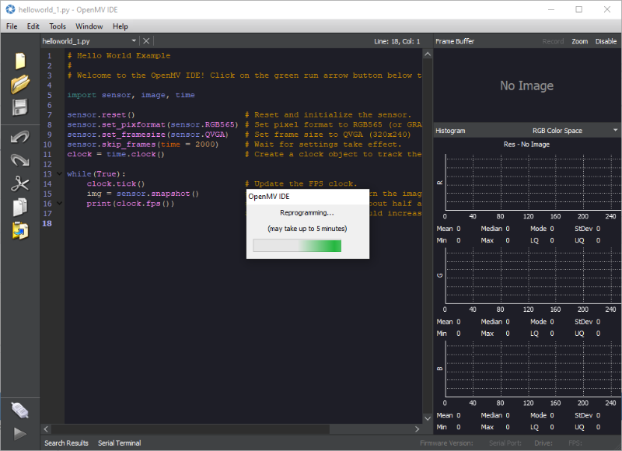
Task: Click the Reprogramming progress bar
Action: click(x=297, y=246)
